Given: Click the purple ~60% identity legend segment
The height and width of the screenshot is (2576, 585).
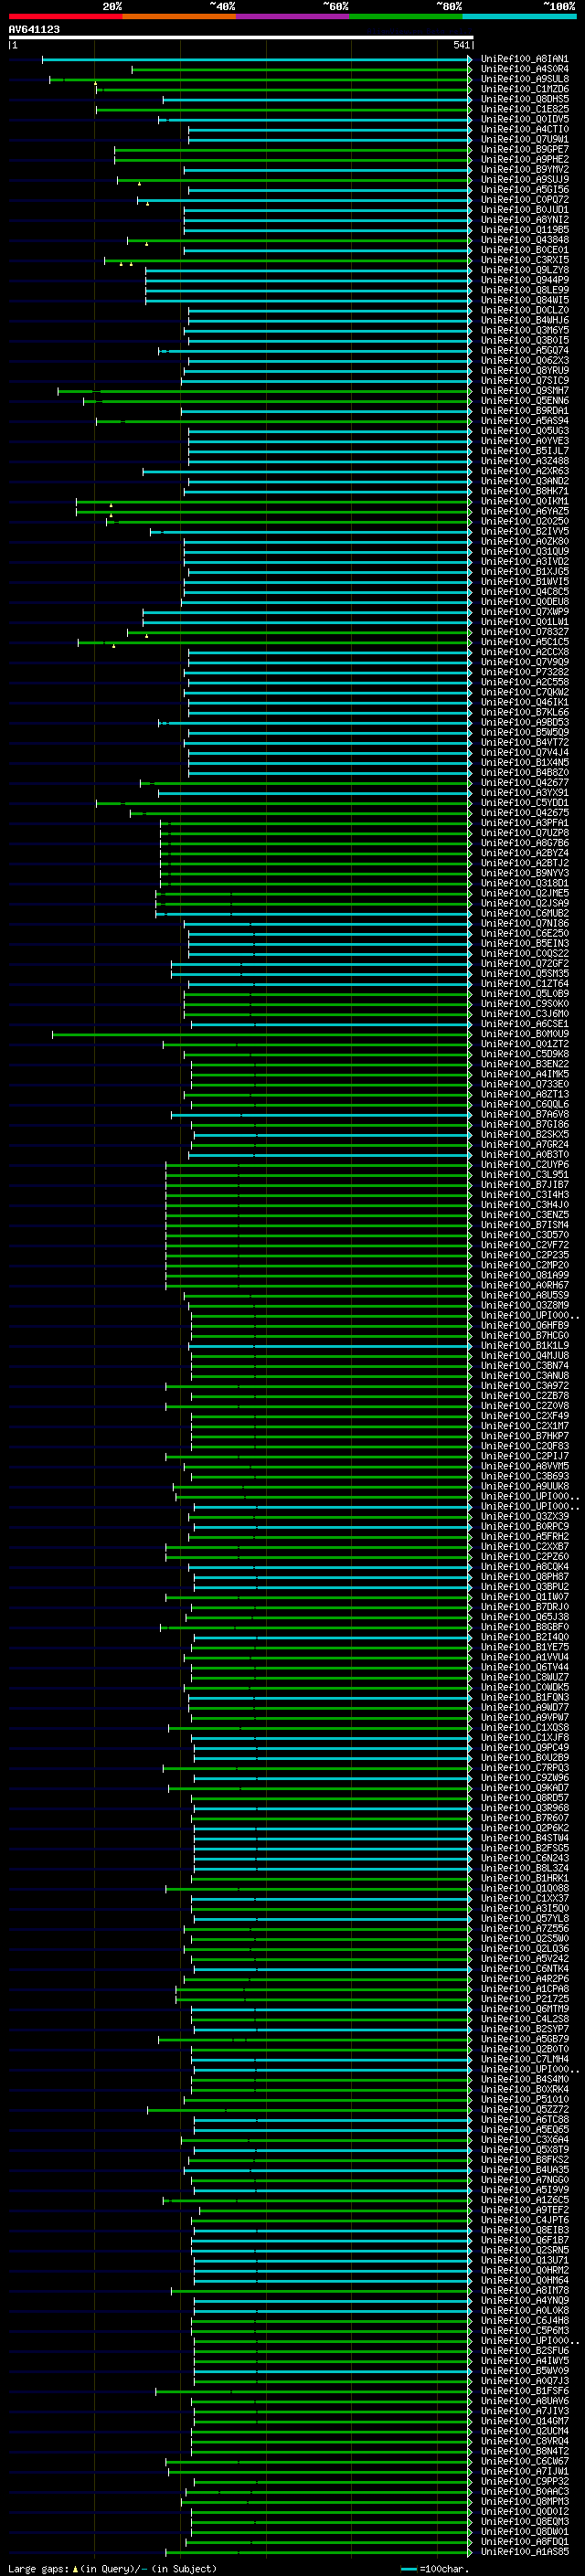Looking at the screenshot, I should pos(293,16).
